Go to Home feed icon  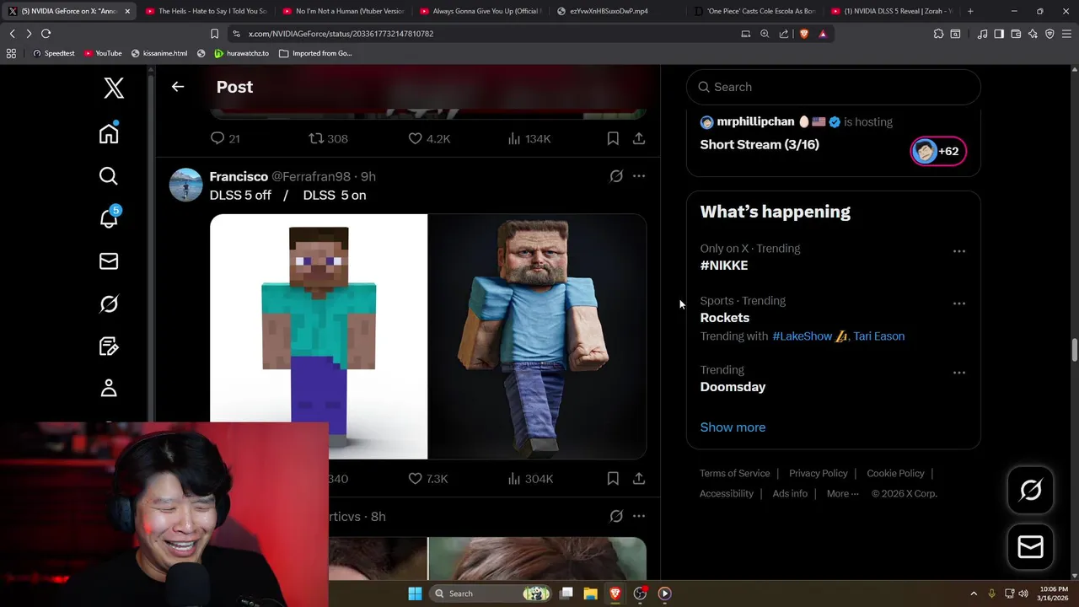(x=109, y=133)
